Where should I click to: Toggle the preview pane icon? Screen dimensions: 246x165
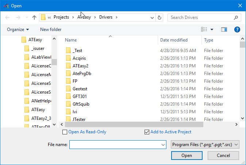tap(224, 30)
